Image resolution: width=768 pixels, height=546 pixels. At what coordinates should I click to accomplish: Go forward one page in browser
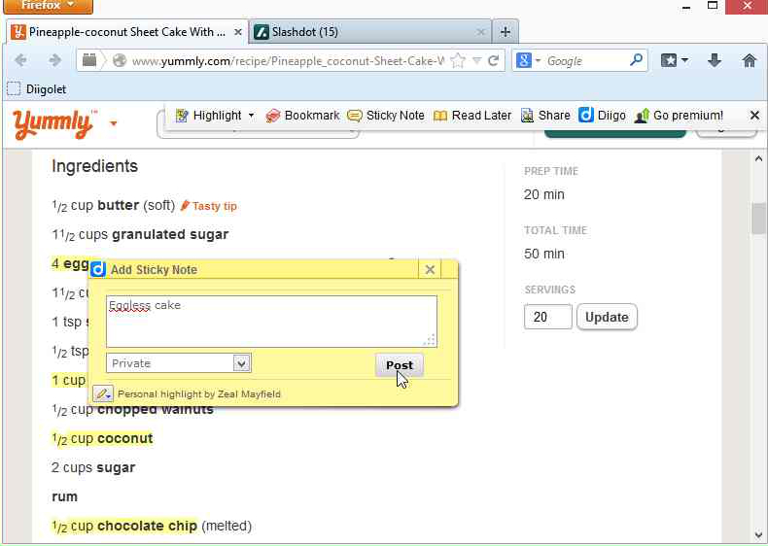pos(54,61)
